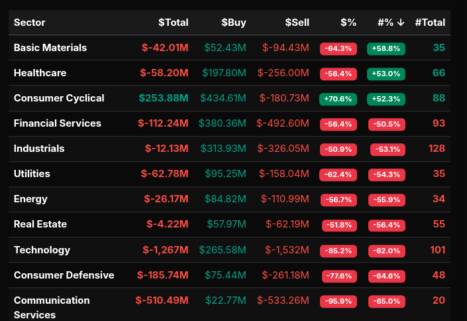This screenshot has width=467, height=321.
Task: Sort by the $% column header
Action: [348, 23]
